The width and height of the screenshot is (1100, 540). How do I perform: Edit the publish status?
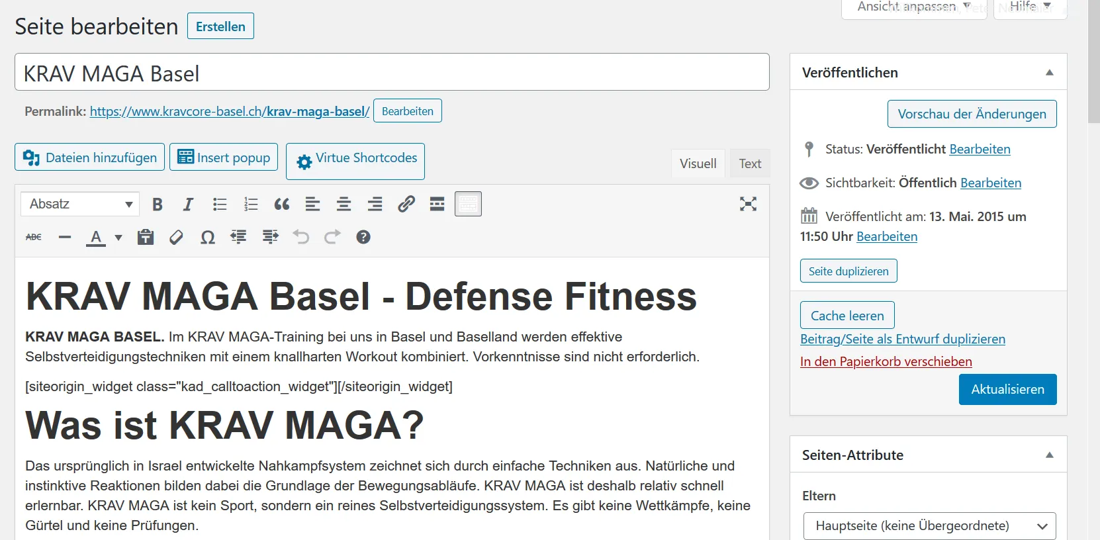coord(980,149)
